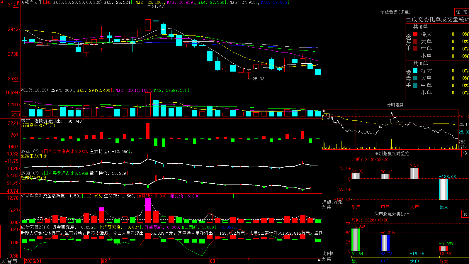Click the 锋尚文化 stock name

coord(34,2)
